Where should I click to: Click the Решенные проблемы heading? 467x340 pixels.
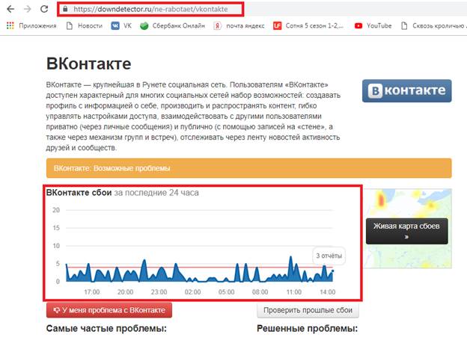[x=307, y=329]
